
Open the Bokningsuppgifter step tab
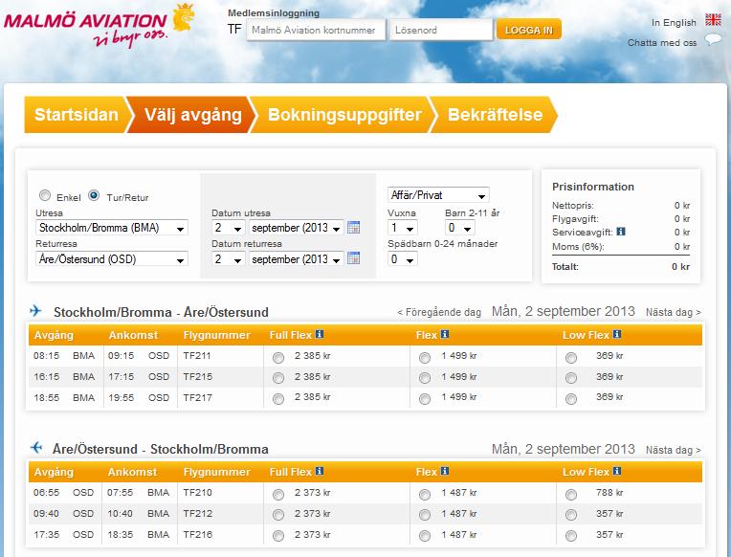tap(343, 115)
